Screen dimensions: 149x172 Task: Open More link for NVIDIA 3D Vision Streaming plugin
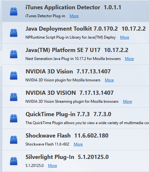(x=127, y=101)
